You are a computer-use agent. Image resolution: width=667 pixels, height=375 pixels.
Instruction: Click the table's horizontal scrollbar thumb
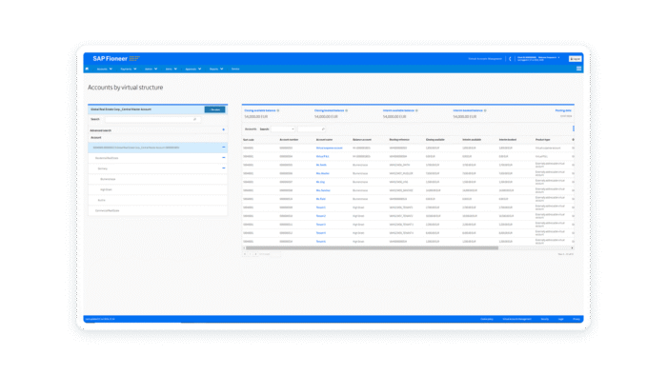pos(372,248)
